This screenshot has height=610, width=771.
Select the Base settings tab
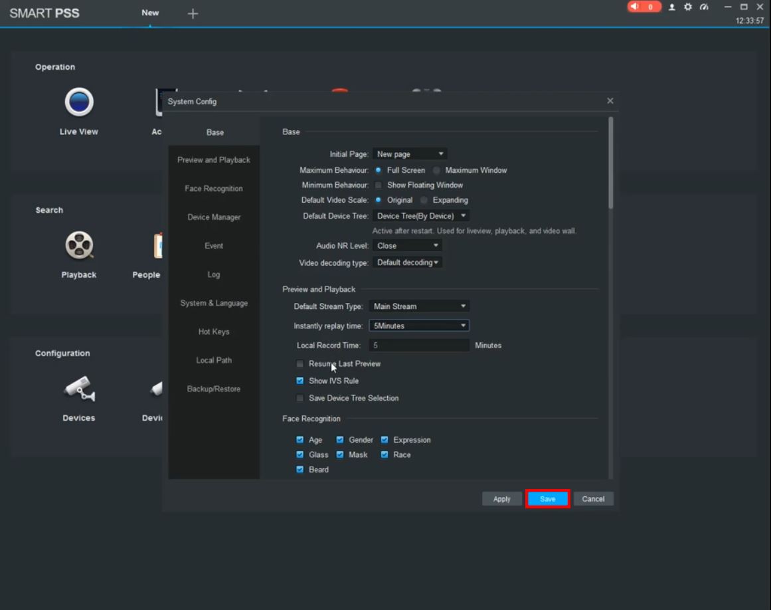215,132
